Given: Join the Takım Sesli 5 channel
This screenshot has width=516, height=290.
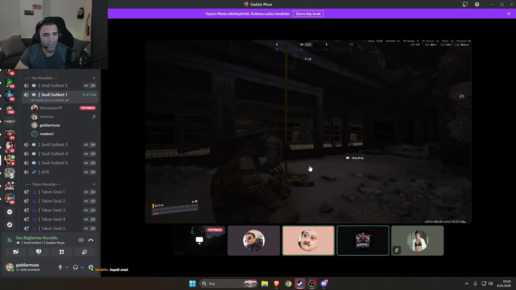Looking at the screenshot, I should tap(60, 228).
